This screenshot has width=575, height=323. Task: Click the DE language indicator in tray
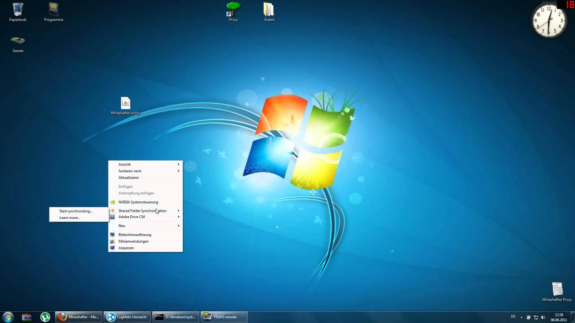(x=513, y=317)
